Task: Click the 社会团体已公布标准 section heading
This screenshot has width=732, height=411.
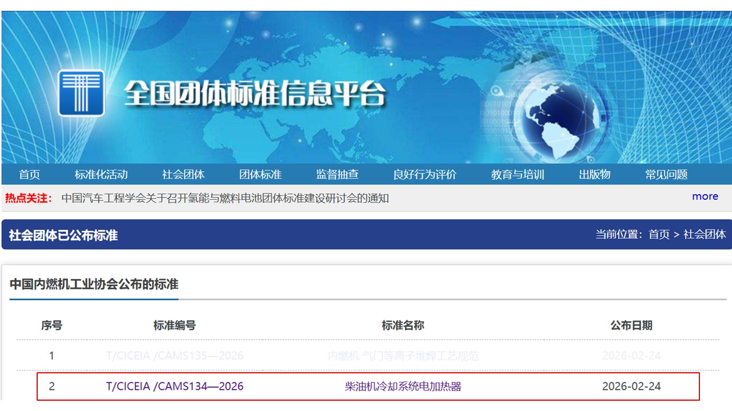Action: pyautogui.click(x=63, y=235)
